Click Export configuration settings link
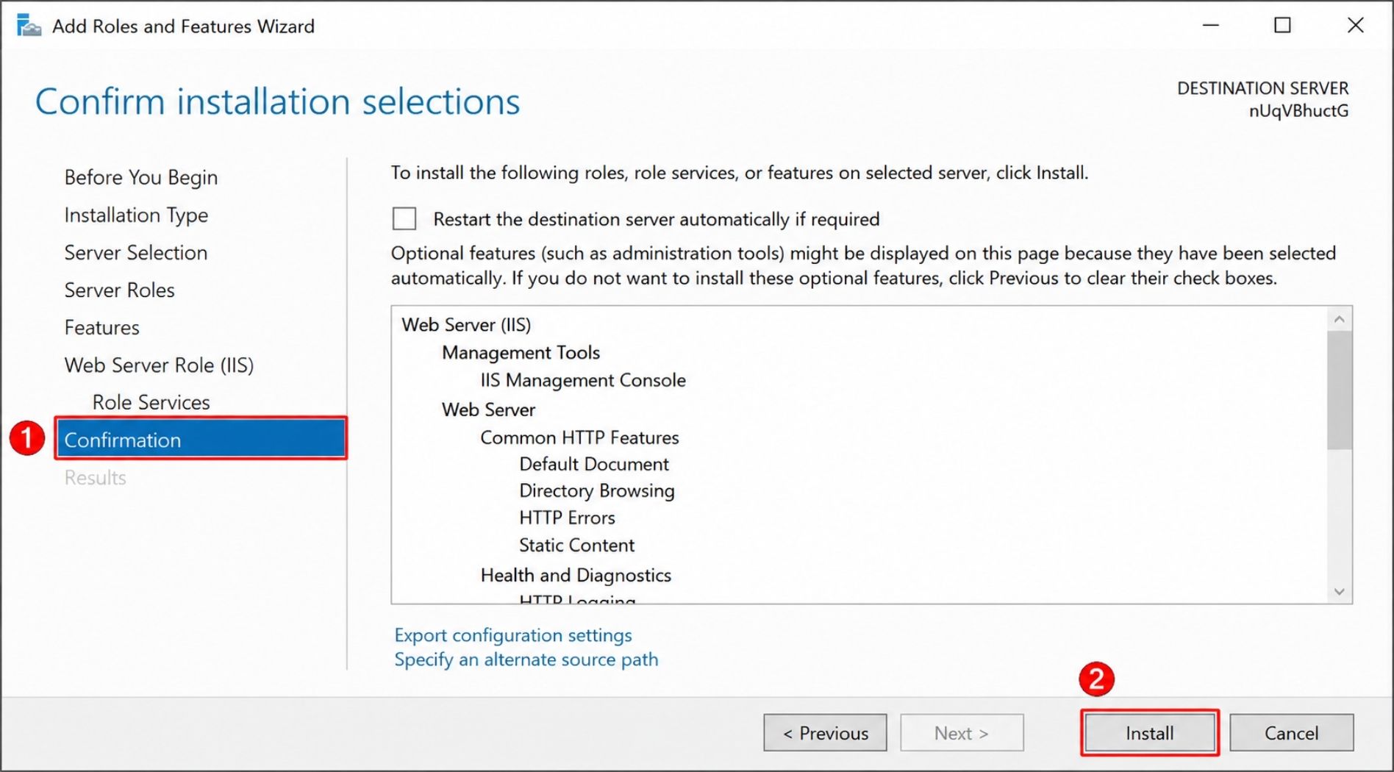This screenshot has height=772, width=1394. [x=513, y=635]
